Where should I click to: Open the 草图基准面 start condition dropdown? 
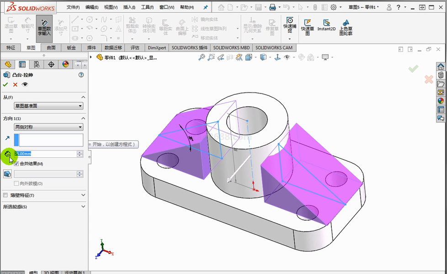[48, 106]
